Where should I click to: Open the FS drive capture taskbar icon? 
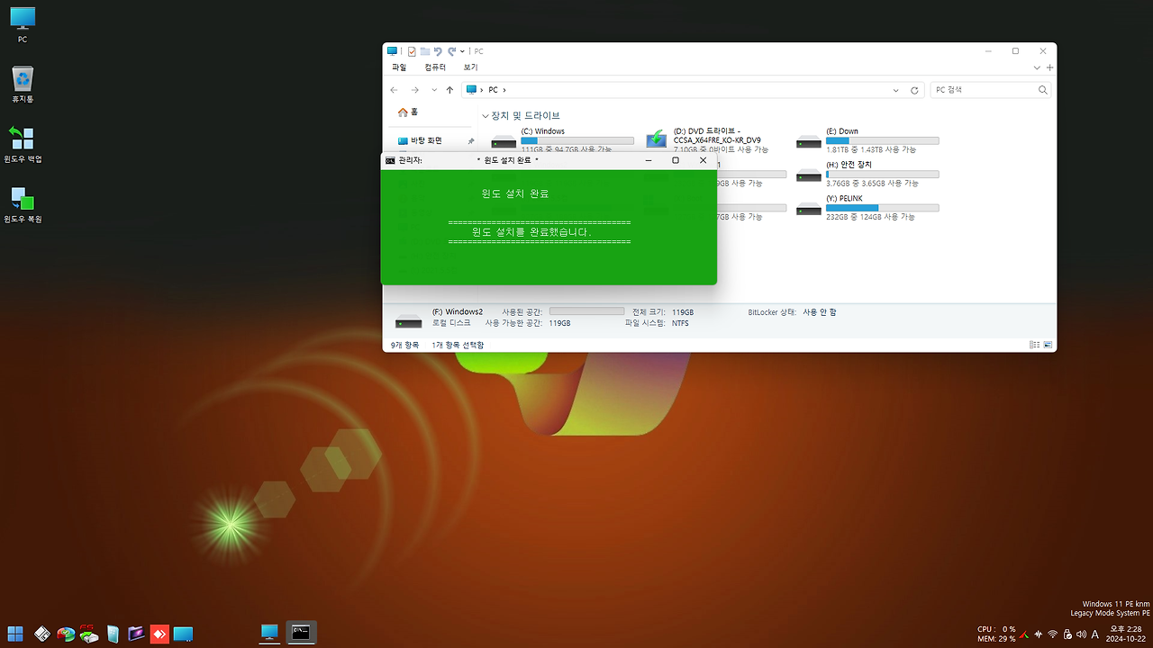pos(88,634)
